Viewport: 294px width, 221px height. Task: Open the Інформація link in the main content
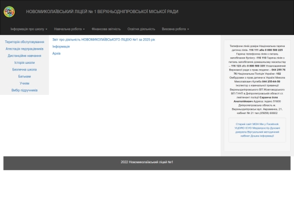tap(61, 46)
